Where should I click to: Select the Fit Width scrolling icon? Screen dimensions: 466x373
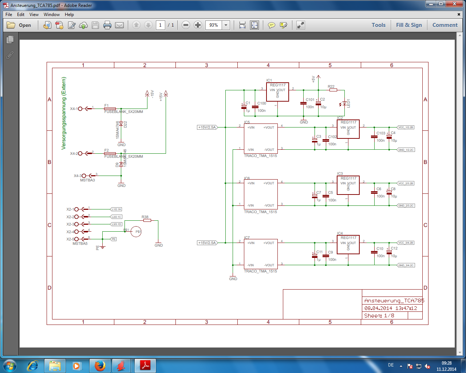click(x=242, y=25)
